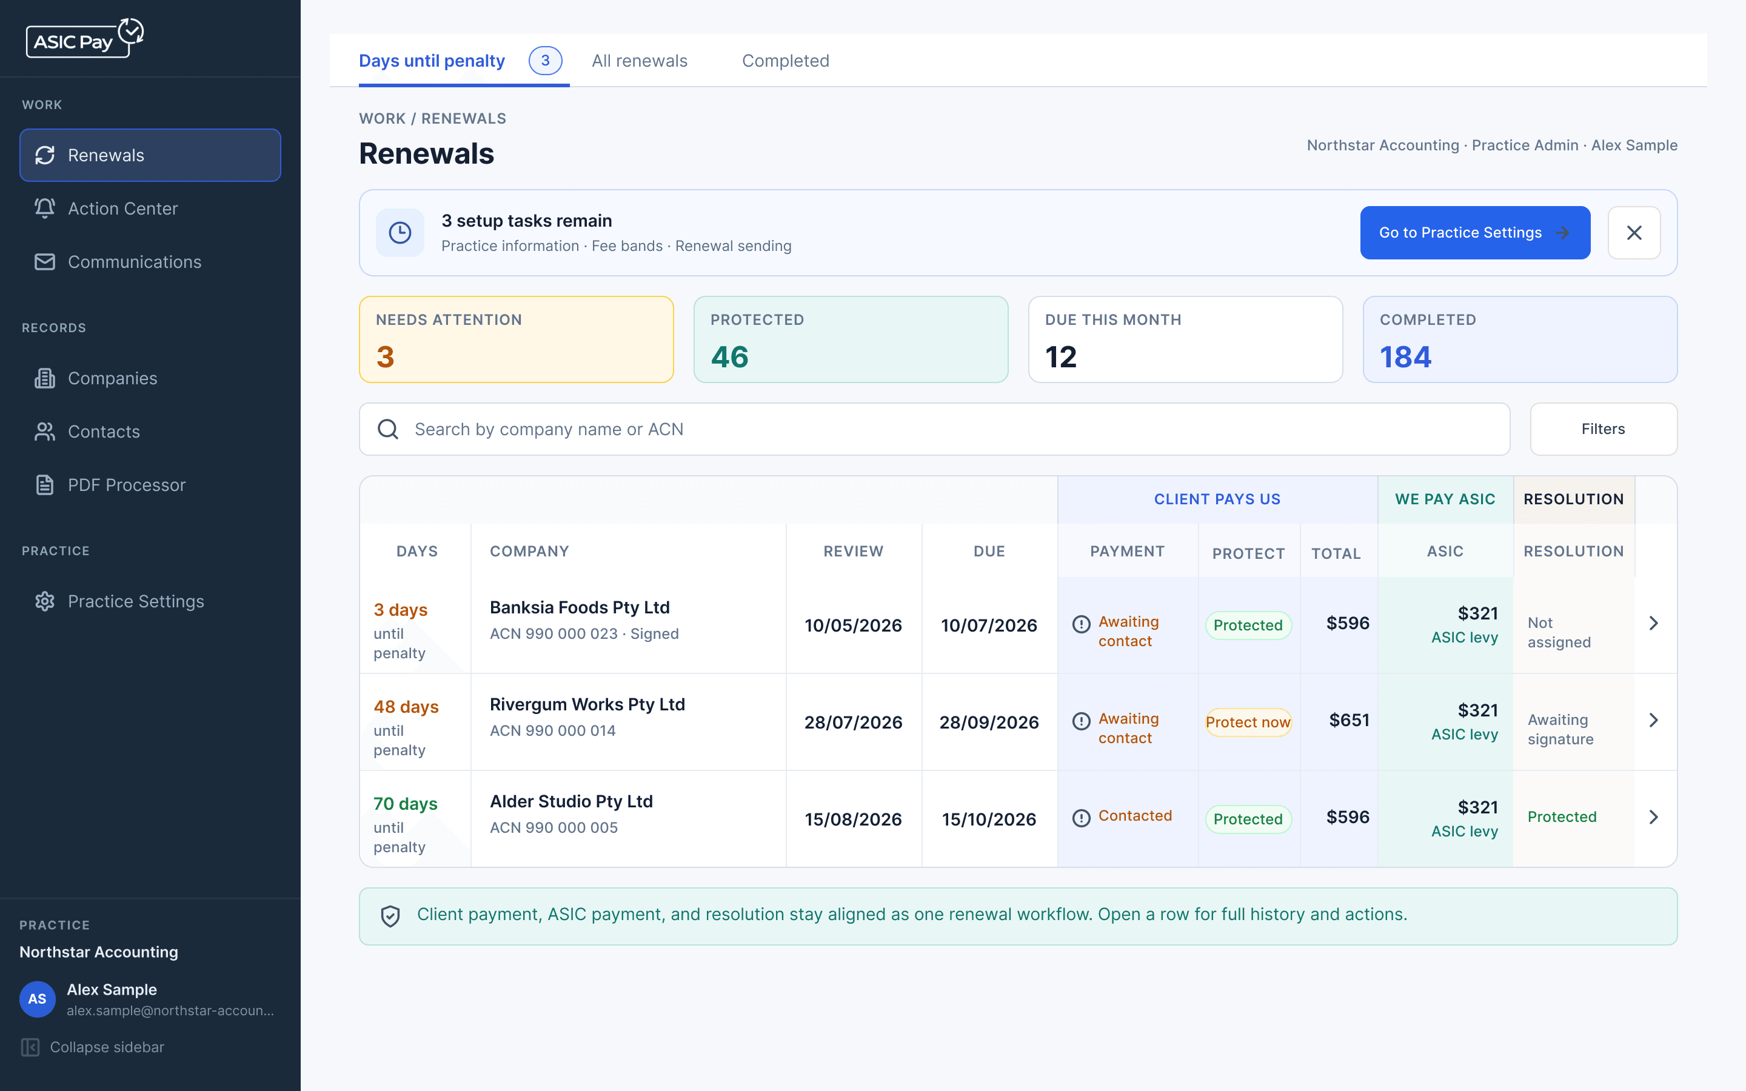Click the Contacts people icon

click(45, 432)
